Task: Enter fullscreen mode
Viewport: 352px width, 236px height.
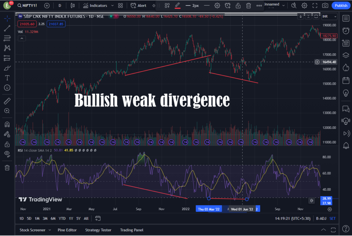Action: [x=315, y=5]
